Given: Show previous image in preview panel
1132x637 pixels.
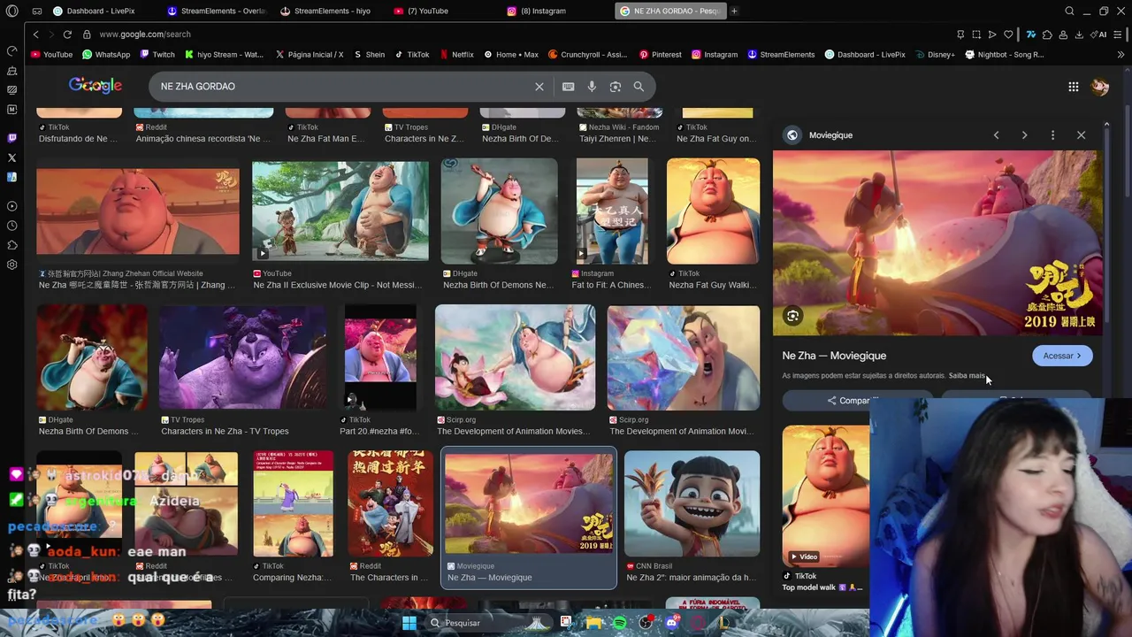Looking at the screenshot, I should point(996,135).
